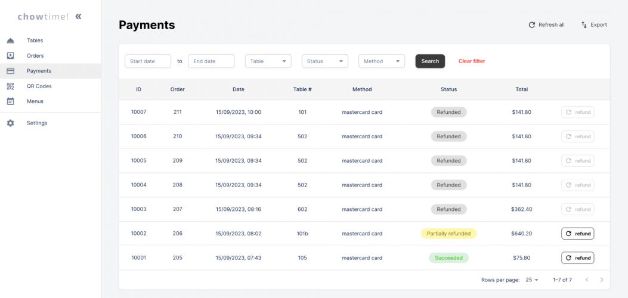Open the Status filter dropdown
The width and height of the screenshot is (628, 298).
coord(325,61)
